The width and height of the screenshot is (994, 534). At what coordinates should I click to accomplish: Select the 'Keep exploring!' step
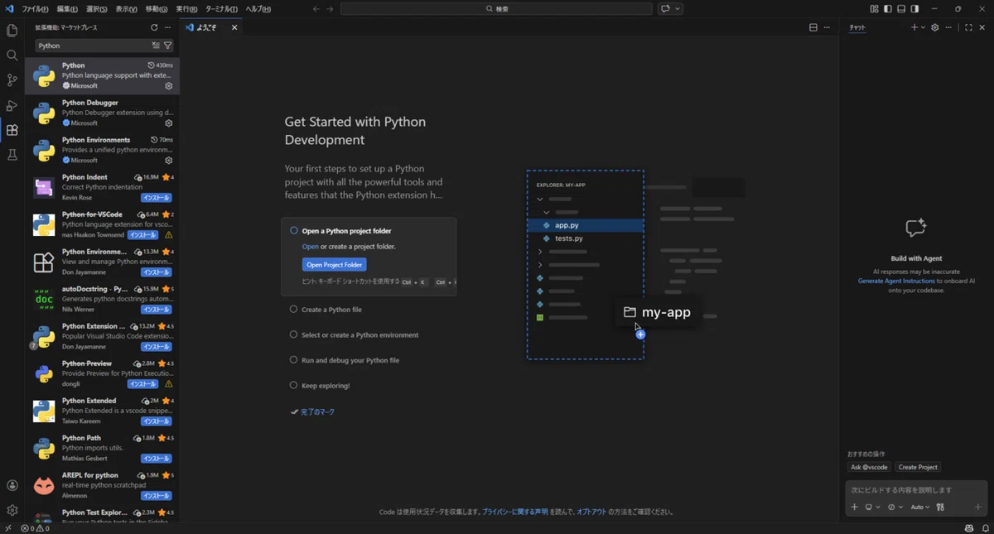tap(326, 386)
